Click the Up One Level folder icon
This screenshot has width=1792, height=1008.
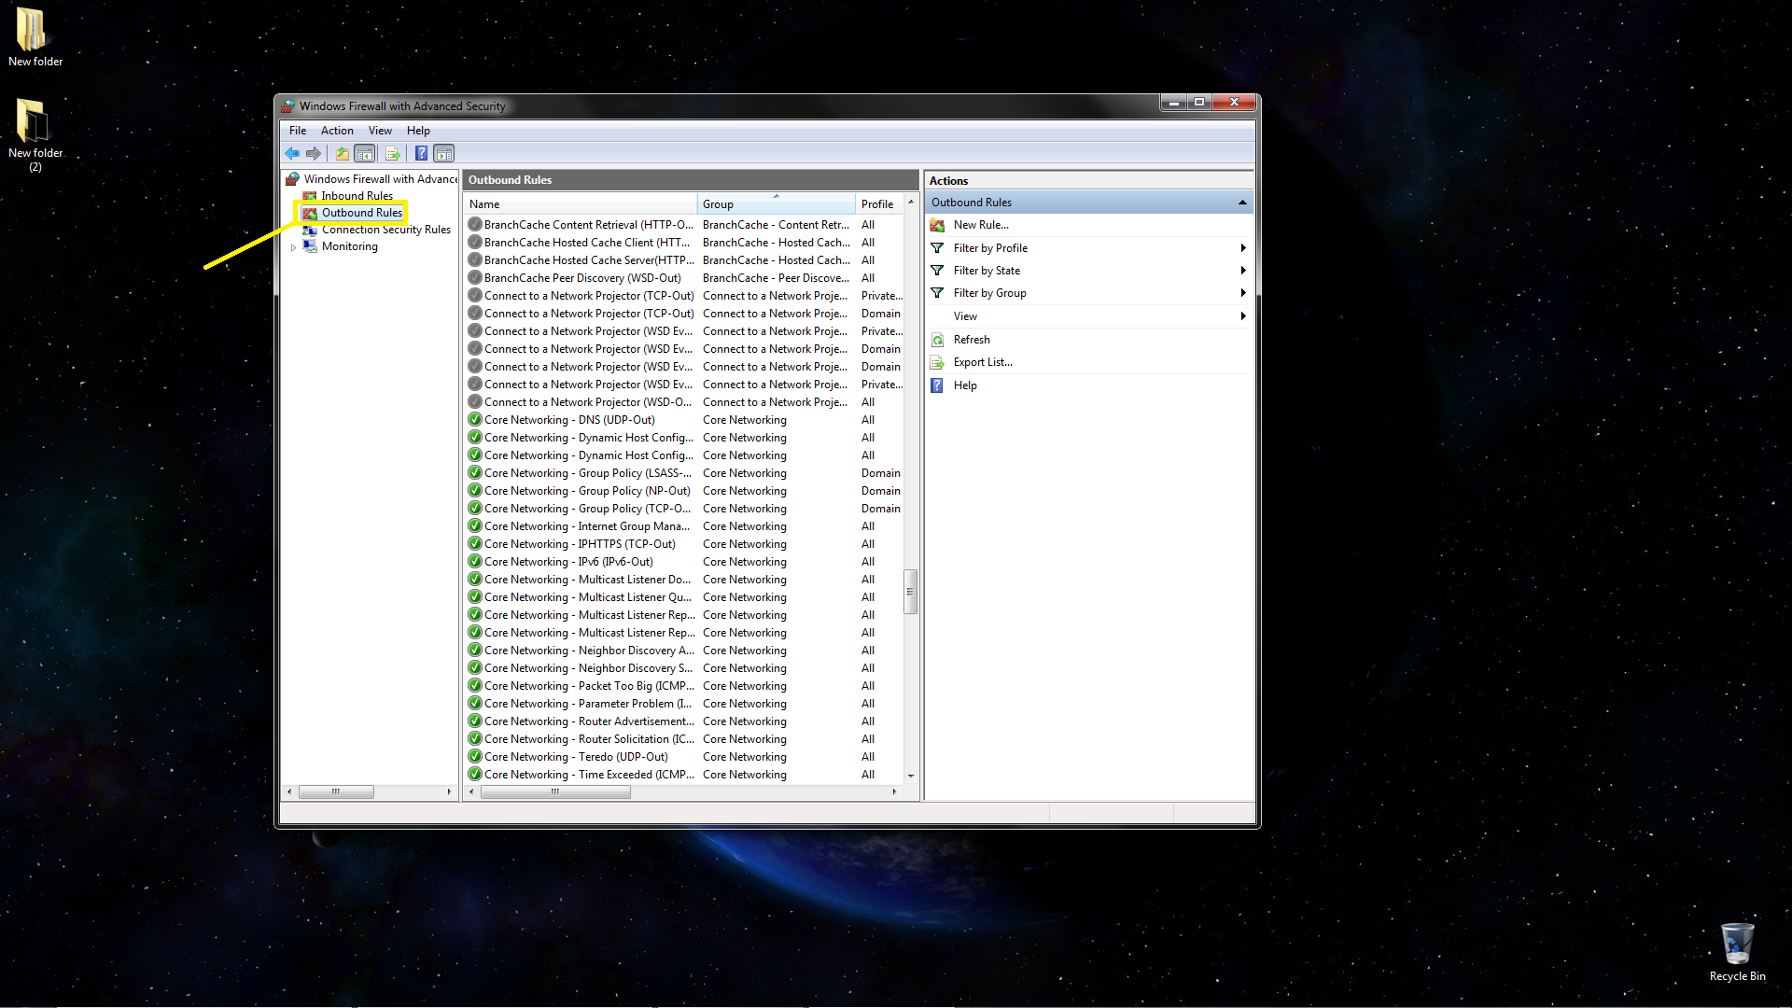[x=342, y=154]
